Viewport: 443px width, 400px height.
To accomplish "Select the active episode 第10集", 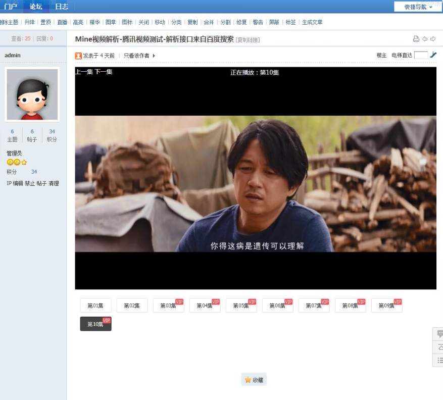I will tap(95, 324).
